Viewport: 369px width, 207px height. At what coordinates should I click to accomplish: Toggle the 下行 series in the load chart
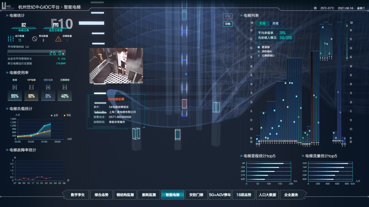coord(67,115)
